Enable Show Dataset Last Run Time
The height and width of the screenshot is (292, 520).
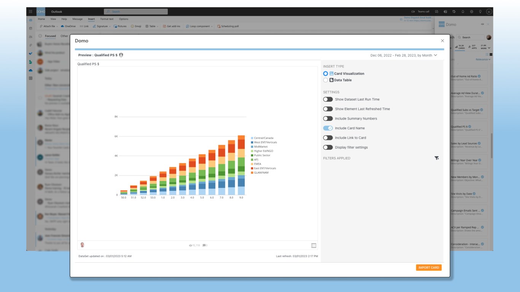coord(328,99)
